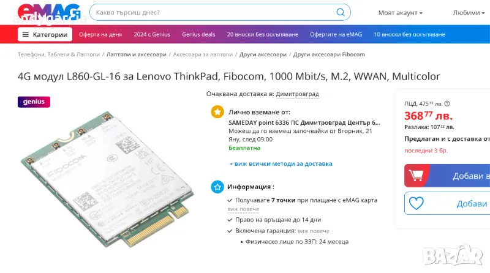Click the ПЦД info icon
Screen dimensions: 490x273
click(447, 103)
